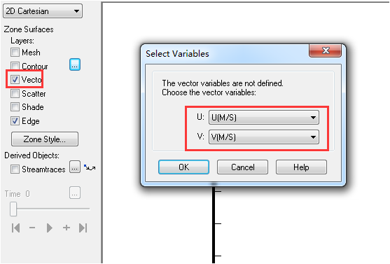Jump to the first time step
The width and height of the screenshot is (390, 264).
click(x=15, y=228)
